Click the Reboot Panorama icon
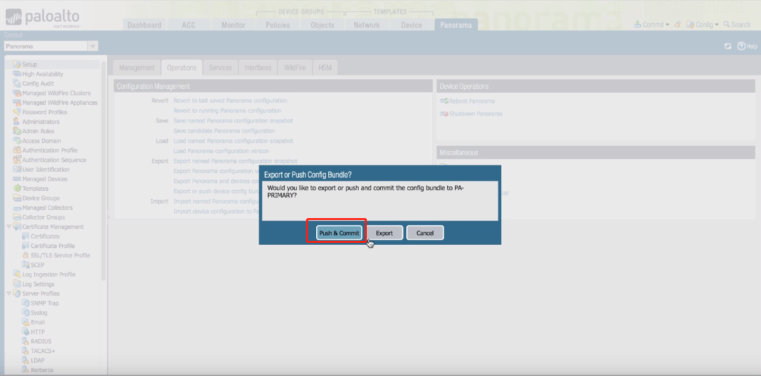The height and width of the screenshot is (376, 761). point(444,101)
